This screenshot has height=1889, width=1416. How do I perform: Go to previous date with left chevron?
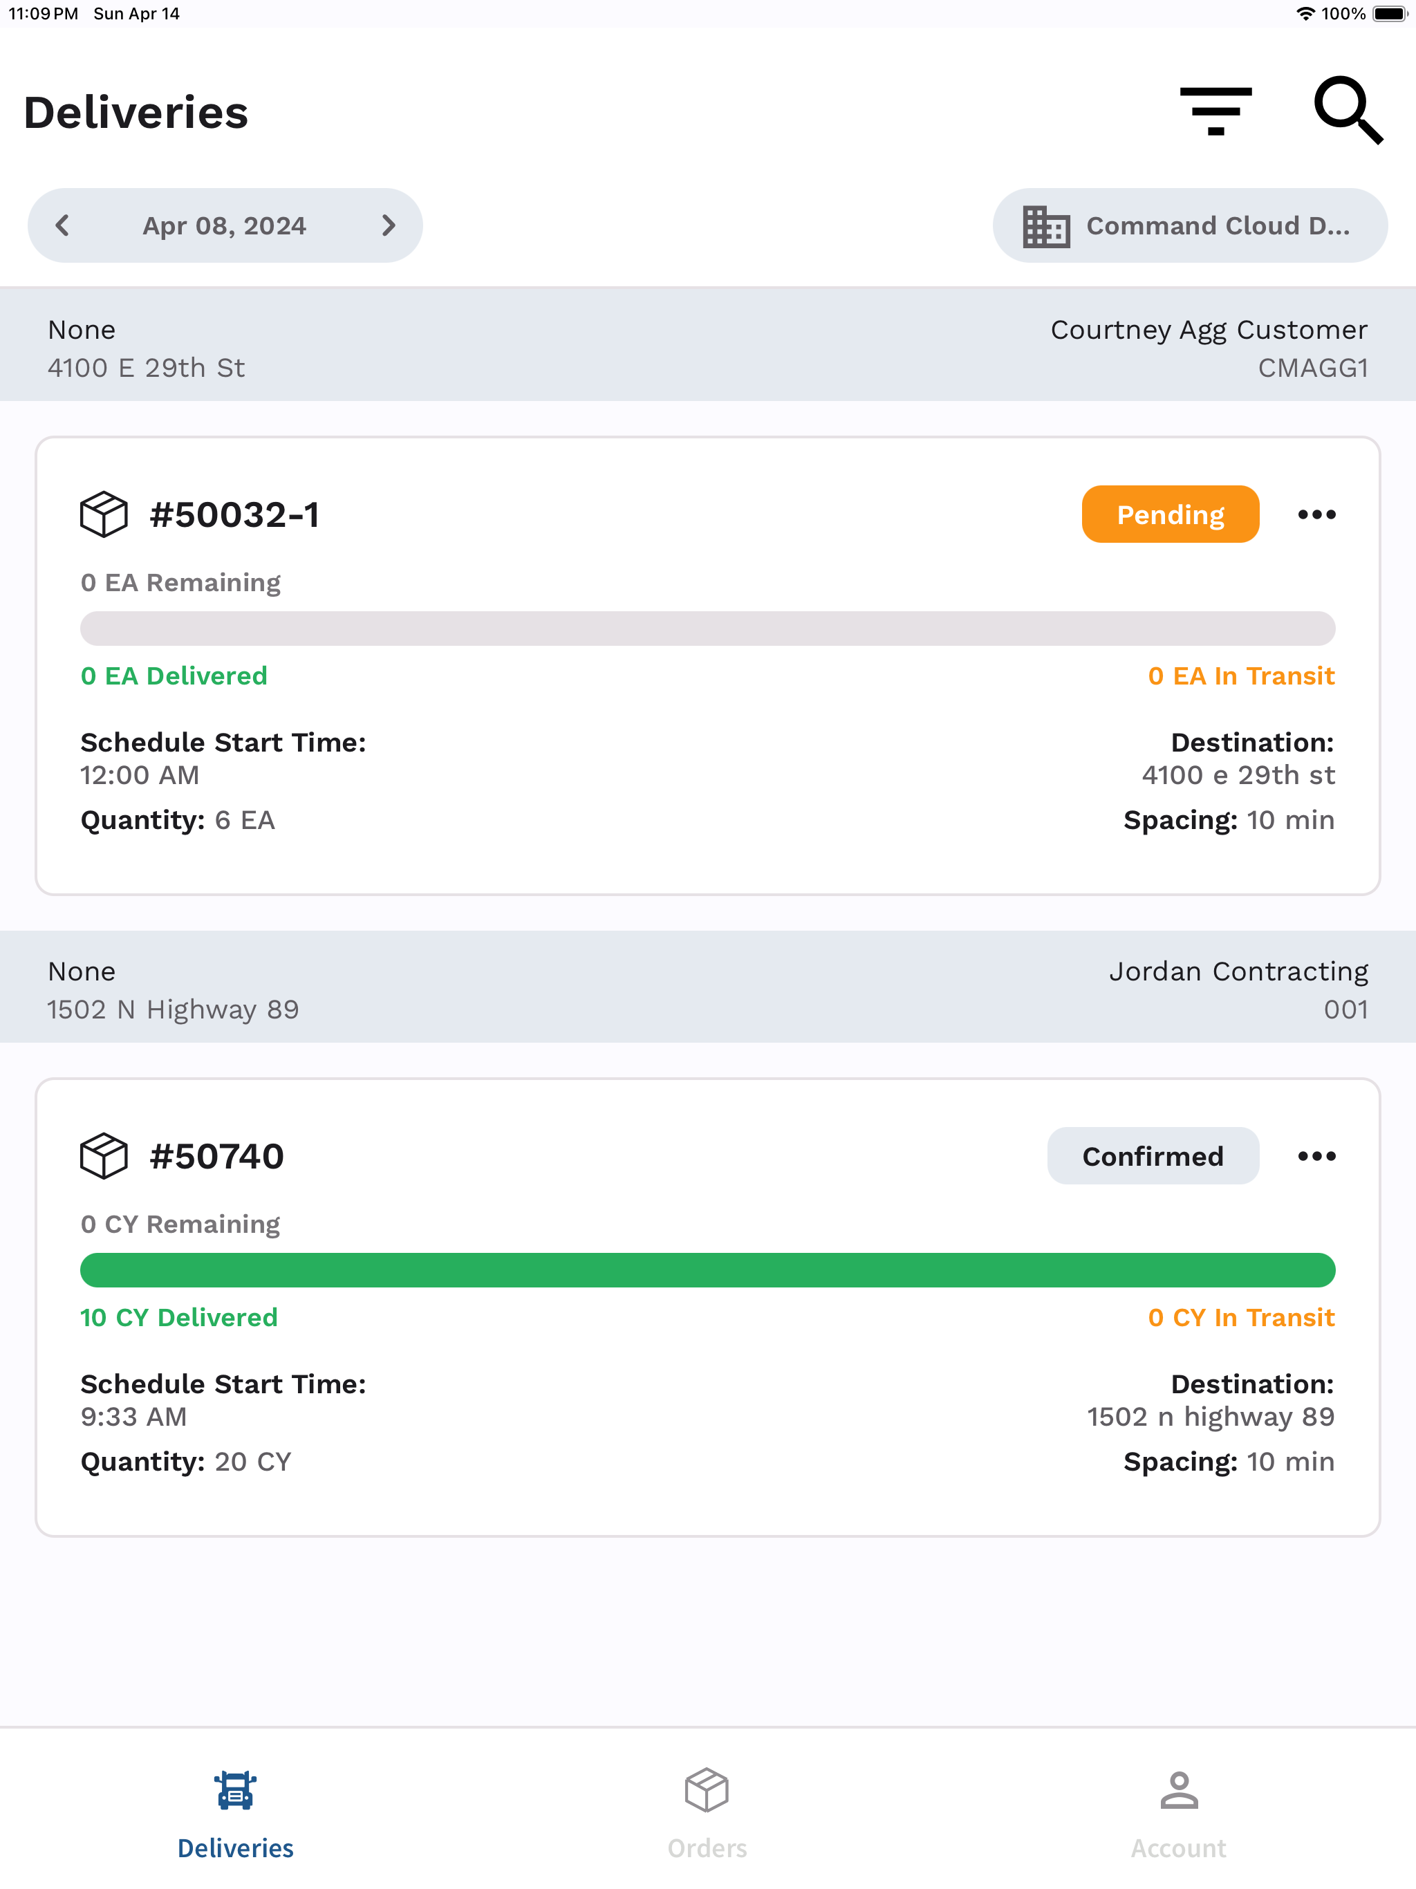62,225
